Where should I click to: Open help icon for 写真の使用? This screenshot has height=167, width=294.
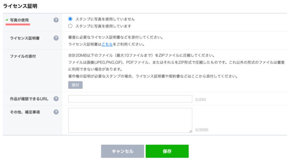click(x=56, y=20)
